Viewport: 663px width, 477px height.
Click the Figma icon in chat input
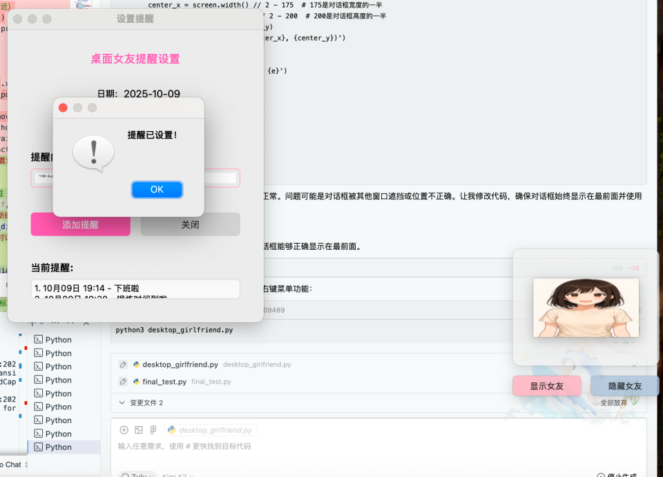(153, 429)
